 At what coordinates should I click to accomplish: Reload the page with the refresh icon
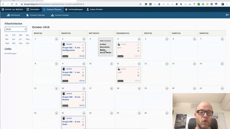click(12, 4)
